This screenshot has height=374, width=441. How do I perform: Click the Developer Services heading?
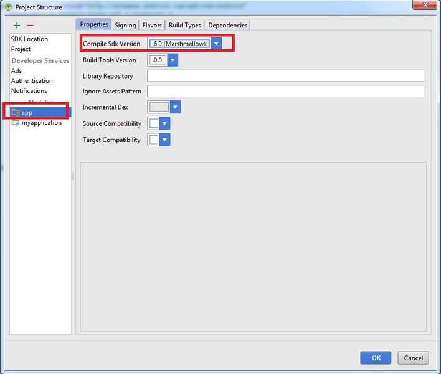point(40,60)
